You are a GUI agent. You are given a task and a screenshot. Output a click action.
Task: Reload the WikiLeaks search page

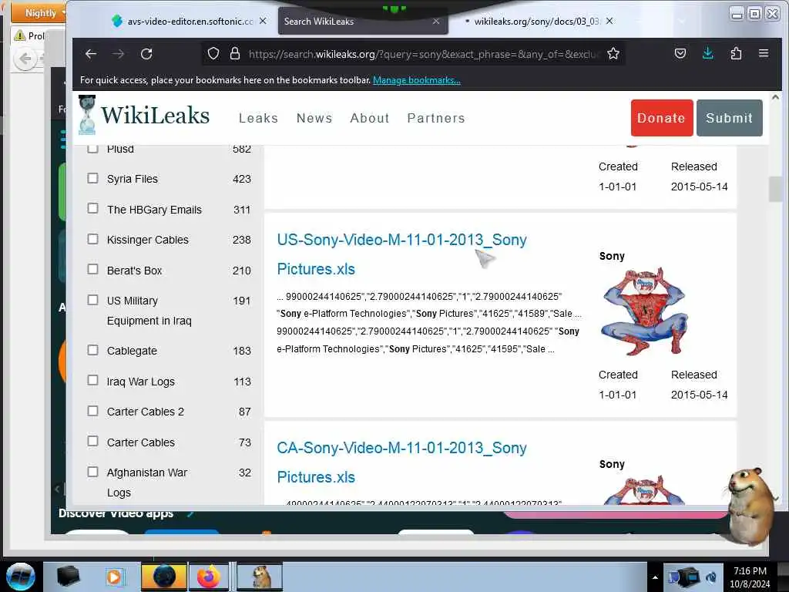[x=146, y=54]
